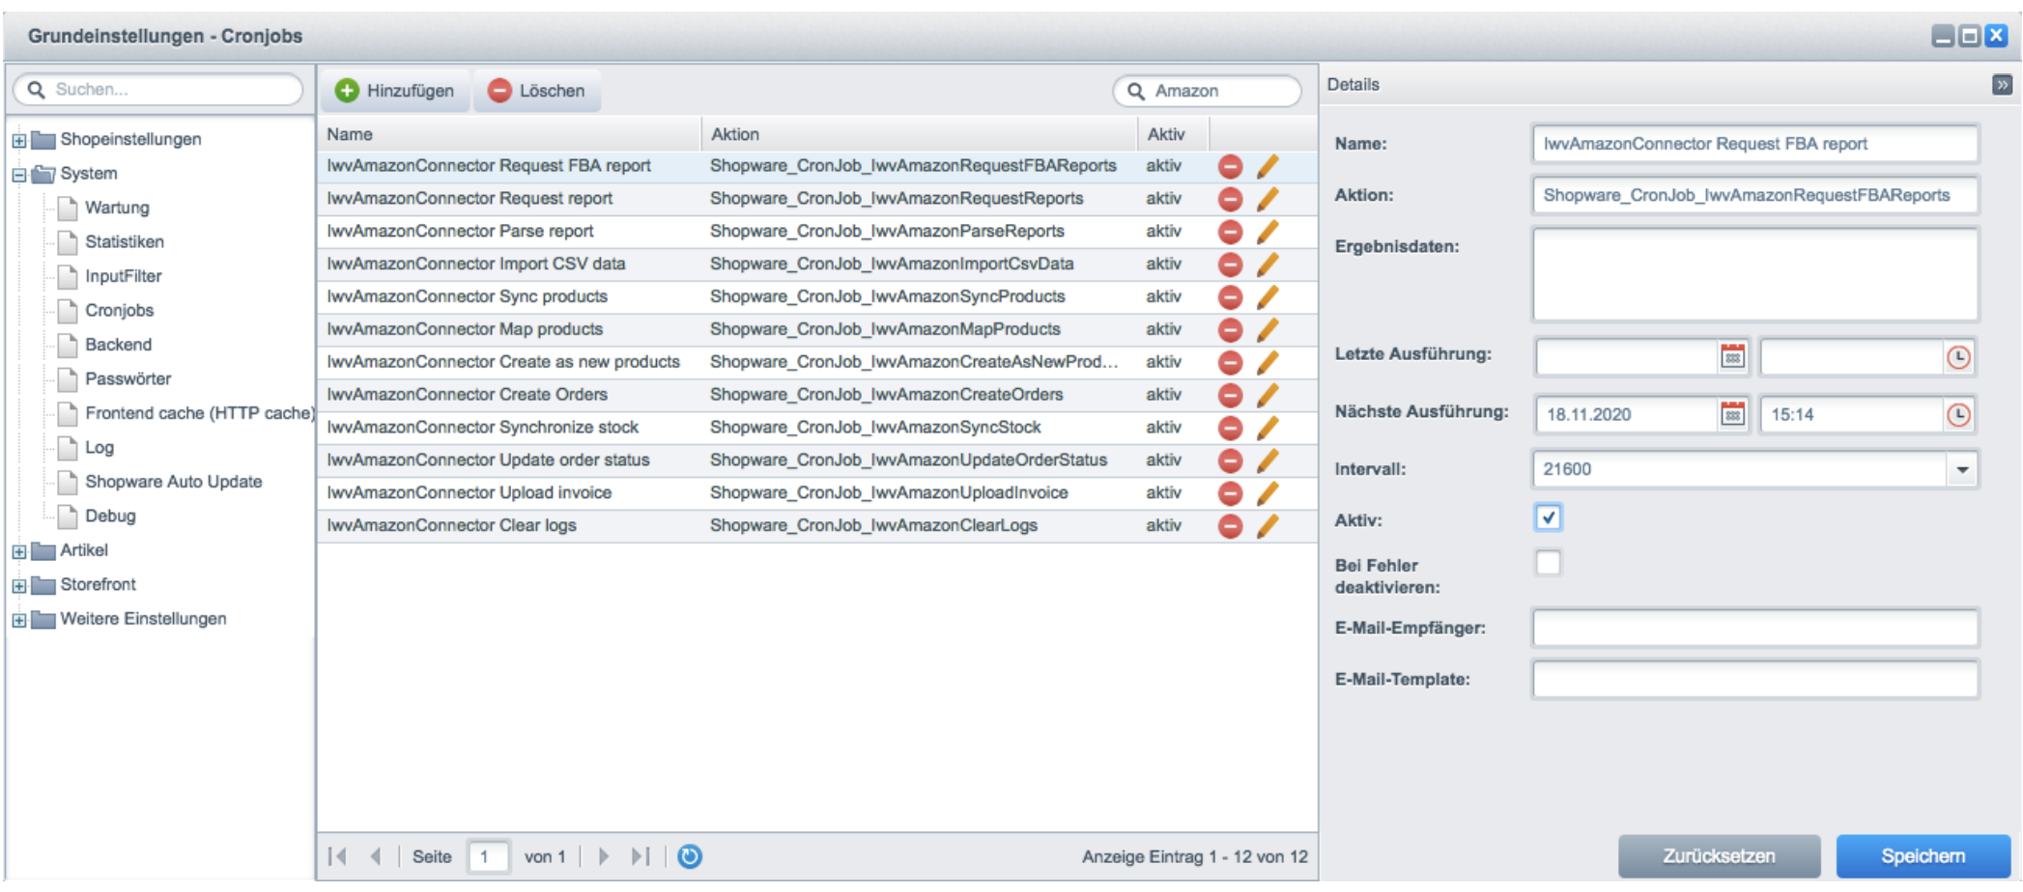The image size is (2023, 892).
Task: Open the Intervall dropdown
Action: (x=1962, y=470)
